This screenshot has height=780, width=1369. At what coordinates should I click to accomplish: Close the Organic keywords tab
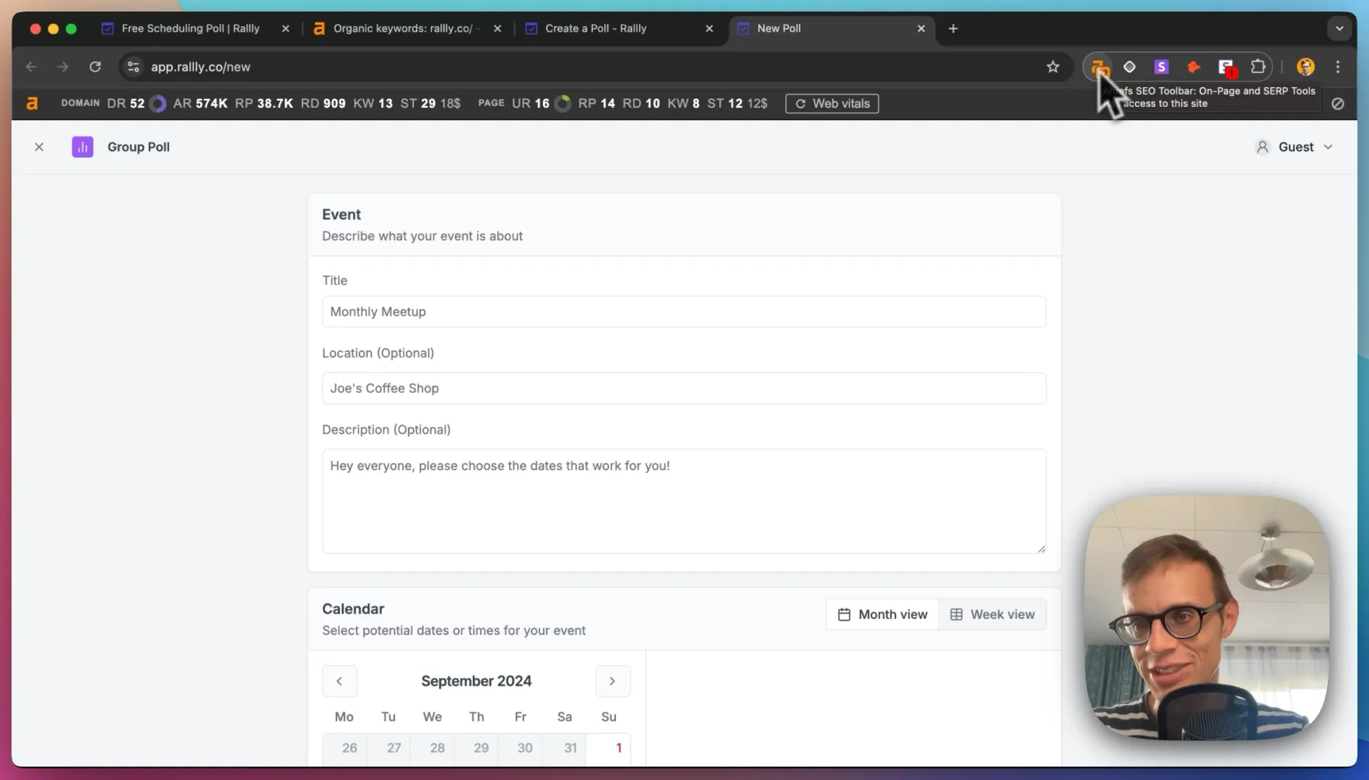click(497, 28)
